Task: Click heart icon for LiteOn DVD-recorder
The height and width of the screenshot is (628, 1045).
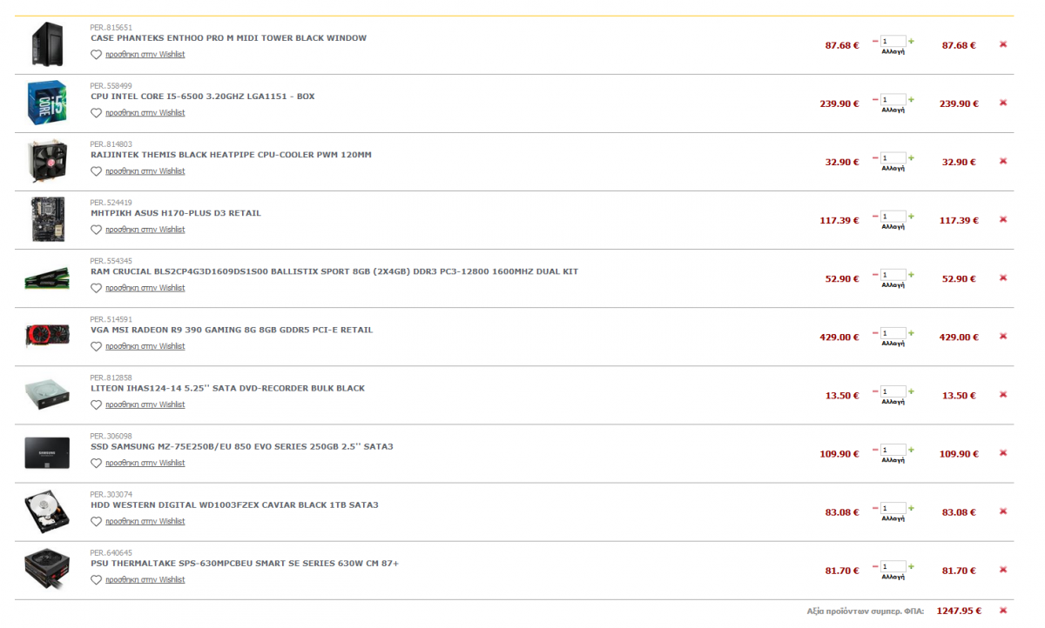Action: point(96,404)
